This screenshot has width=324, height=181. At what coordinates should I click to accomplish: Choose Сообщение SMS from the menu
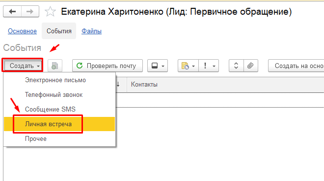click(59, 110)
